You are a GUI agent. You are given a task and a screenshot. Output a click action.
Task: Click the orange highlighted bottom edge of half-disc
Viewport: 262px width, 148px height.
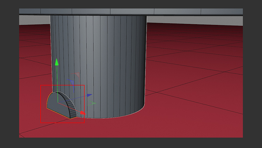click(x=59, y=114)
